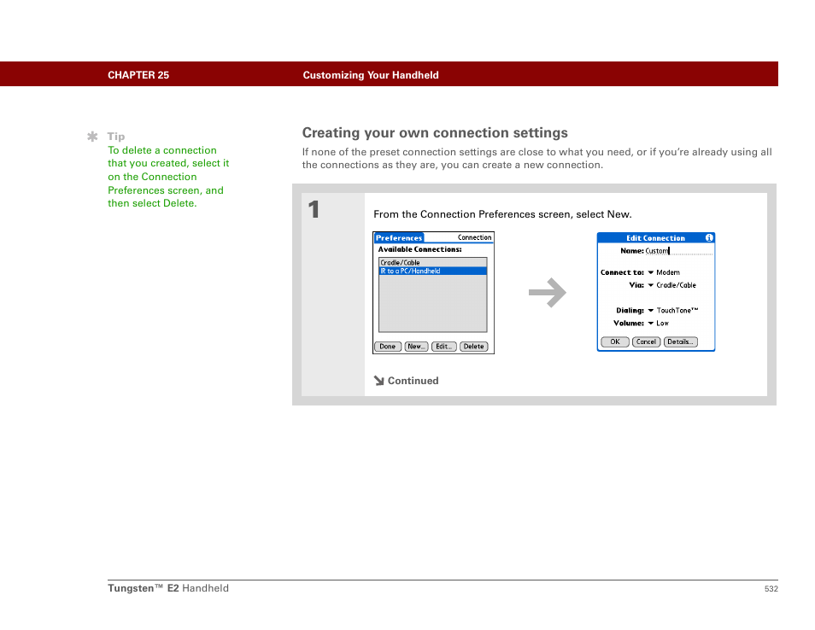Image resolution: width=815 pixels, height=630 pixels.
Task: Click the Delete button in Preferences
Action: tap(473, 347)
